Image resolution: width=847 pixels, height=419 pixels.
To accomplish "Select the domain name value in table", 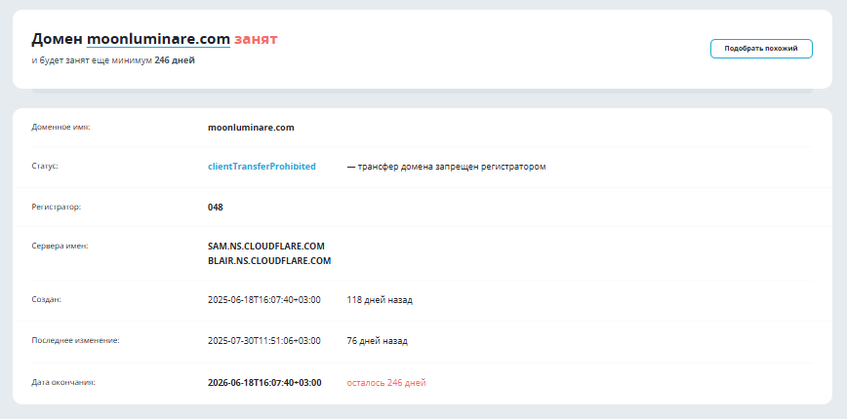I will point(251,127).
